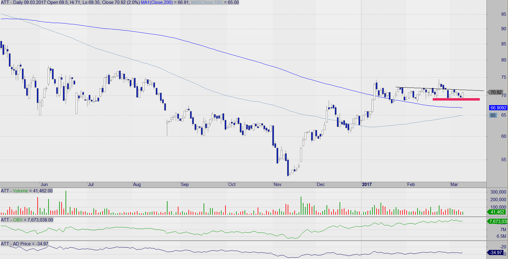The height and width of the screenshot is (259, 508).
Task: Click the ATT - OBV pane label
Action: 27,220
